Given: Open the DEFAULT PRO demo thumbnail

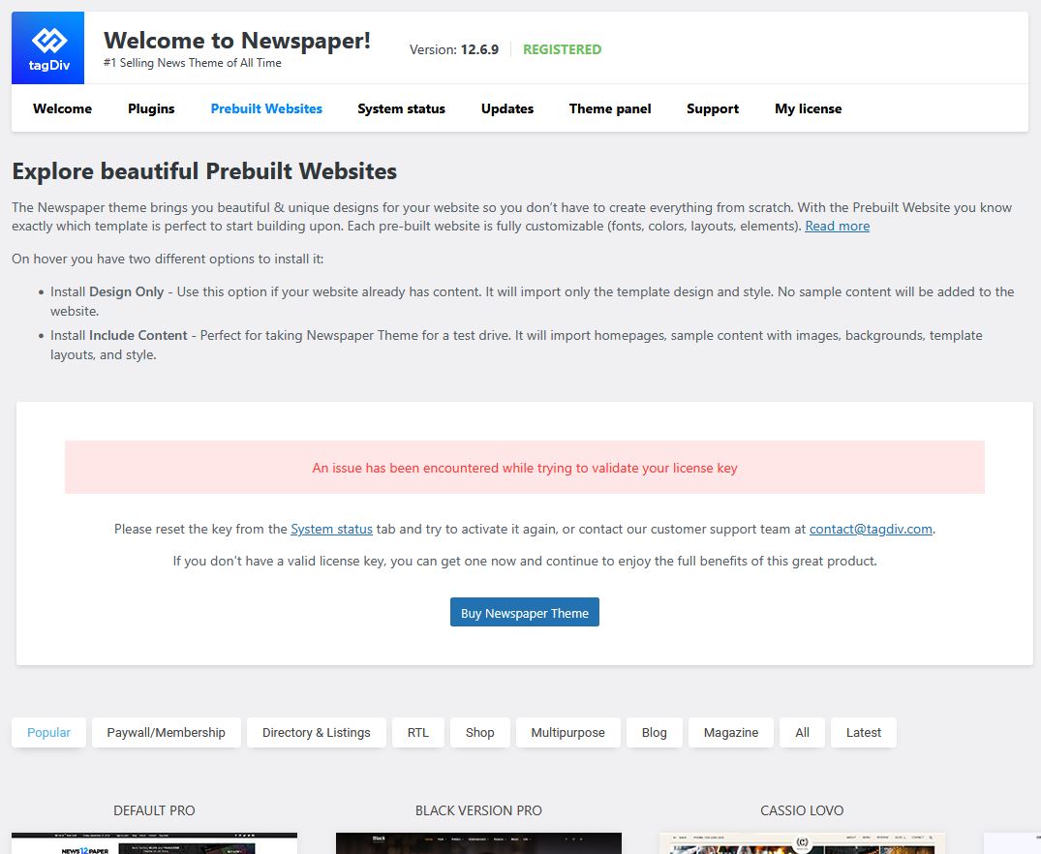Looking at the screenshot, I should [x=154, y=843].
